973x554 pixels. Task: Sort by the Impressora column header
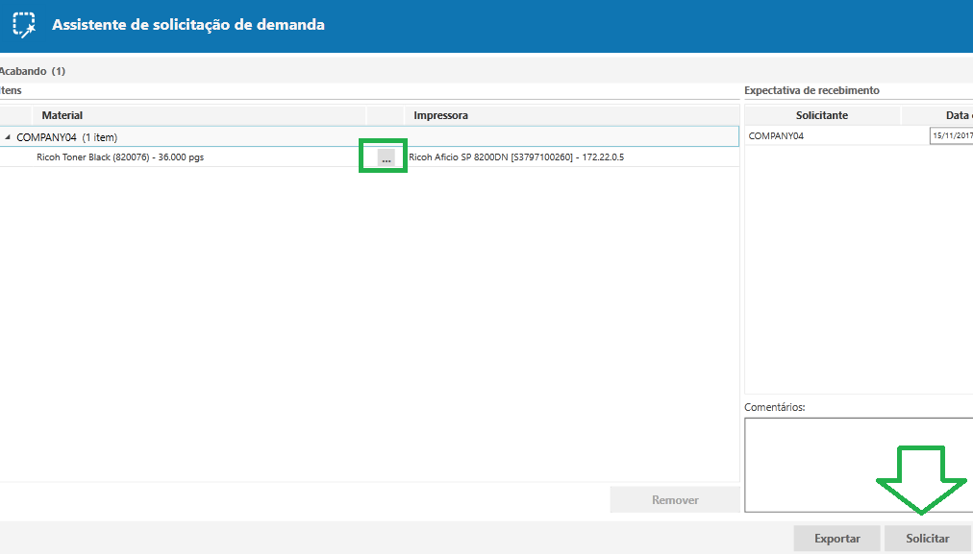(441, 115)
